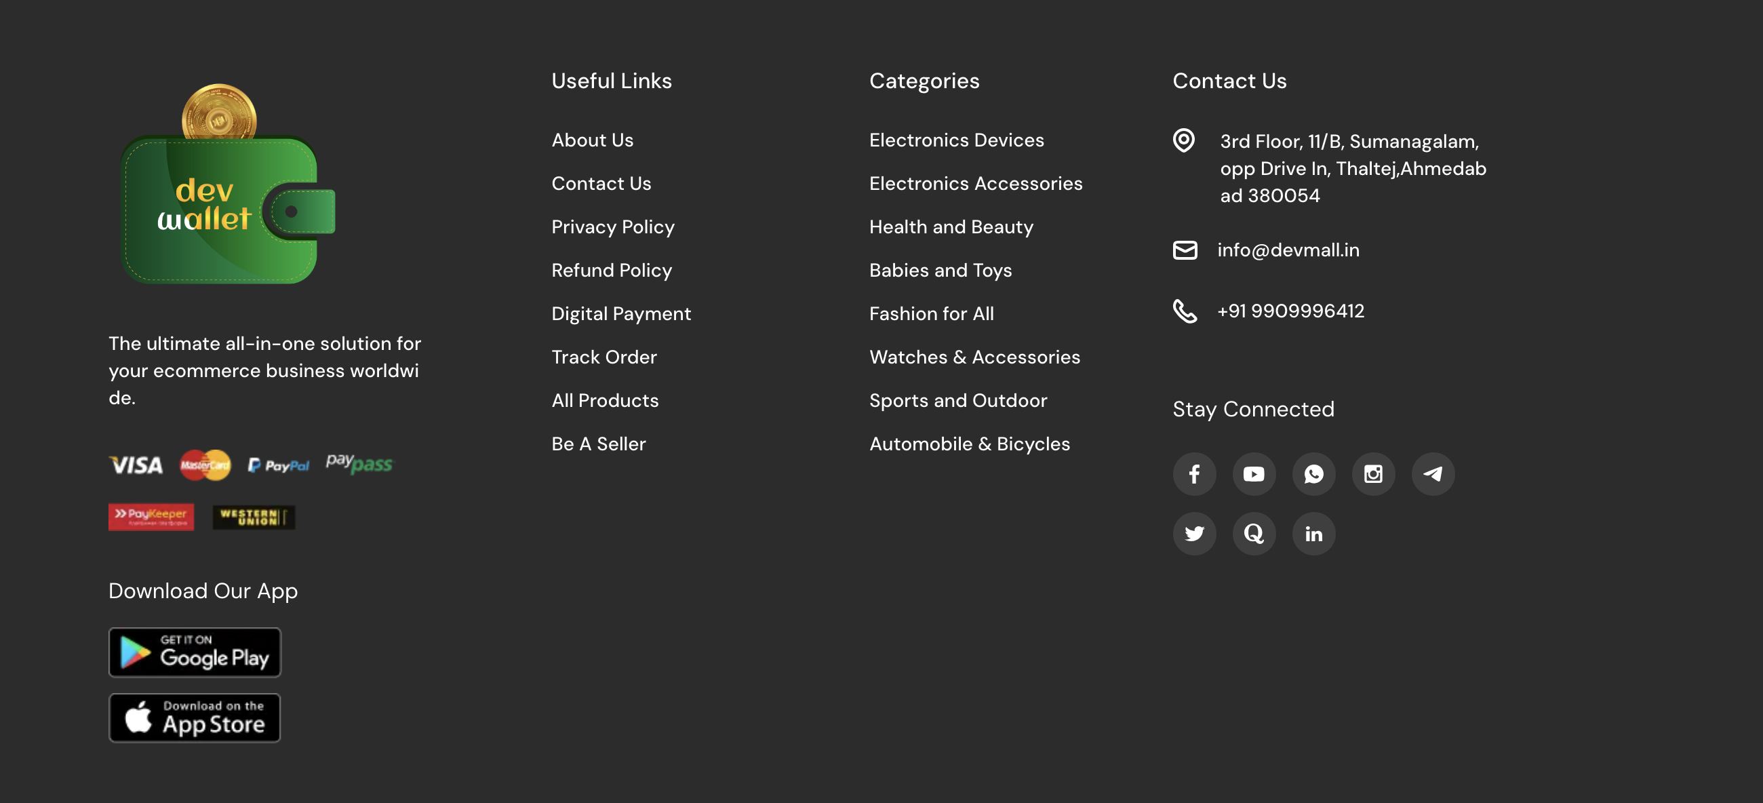This screenshot has height=803, width=1763.
Task: Open the Twitter social icon
Action: click(x=1194, y=533)
